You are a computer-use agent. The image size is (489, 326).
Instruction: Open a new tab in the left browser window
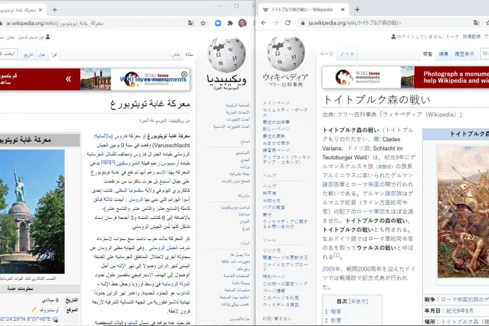tap(55, 10)
